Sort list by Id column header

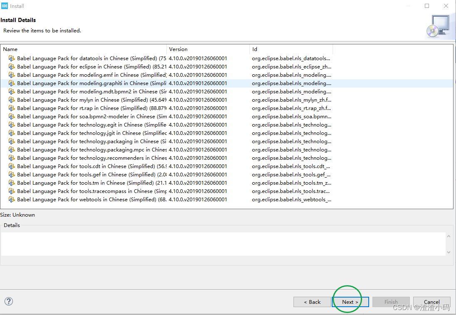pyautogui.click(x=291, y=49)
